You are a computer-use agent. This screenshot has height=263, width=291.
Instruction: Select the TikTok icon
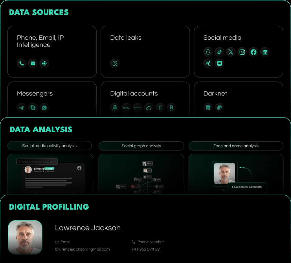tap(220, 52)
